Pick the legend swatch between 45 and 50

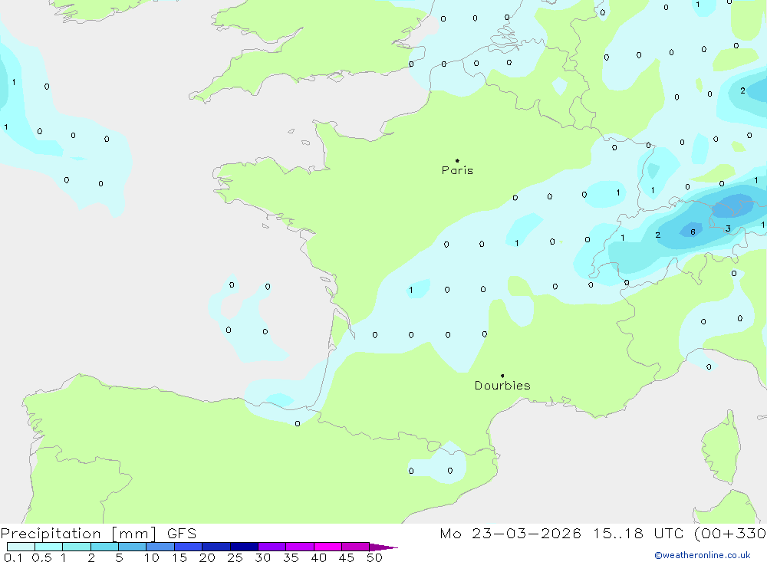356,547
